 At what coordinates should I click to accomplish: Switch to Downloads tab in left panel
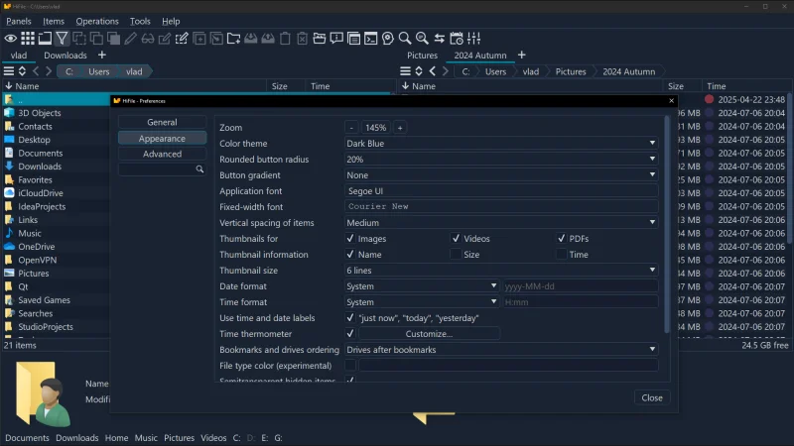pos(66,56)
